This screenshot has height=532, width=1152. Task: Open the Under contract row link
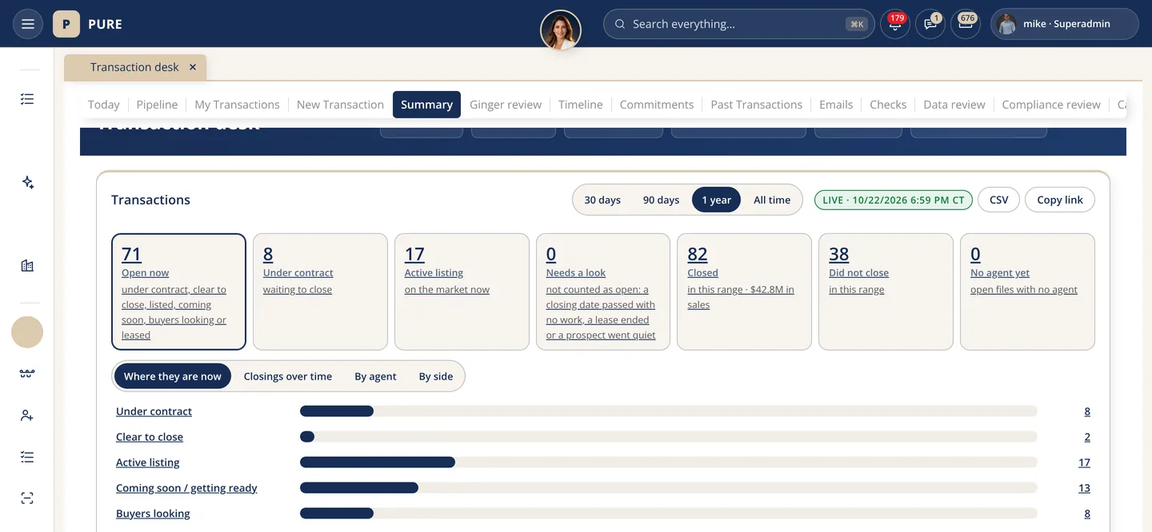point(154,411)
